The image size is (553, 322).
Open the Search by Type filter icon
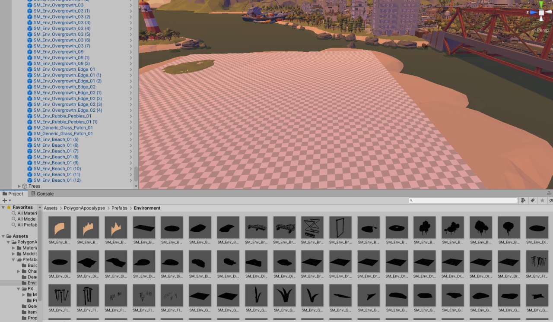tap(524, 201)
